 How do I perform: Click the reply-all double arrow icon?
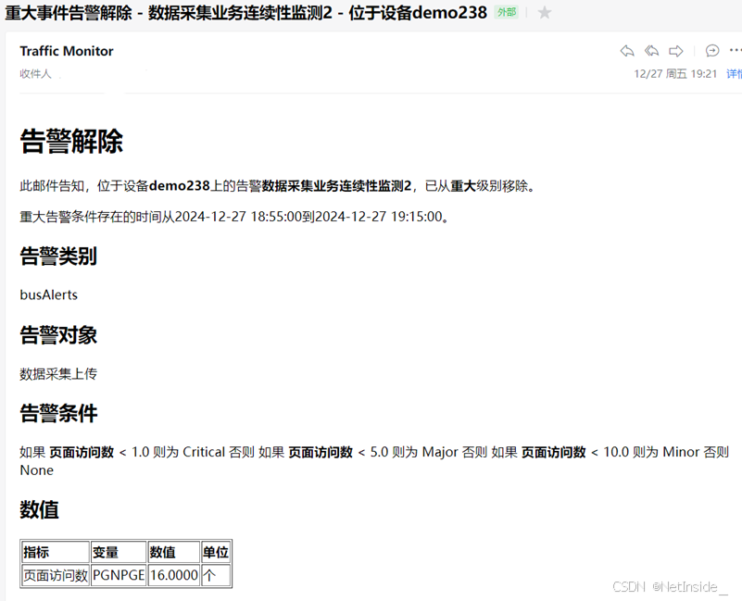coord(651,51)
